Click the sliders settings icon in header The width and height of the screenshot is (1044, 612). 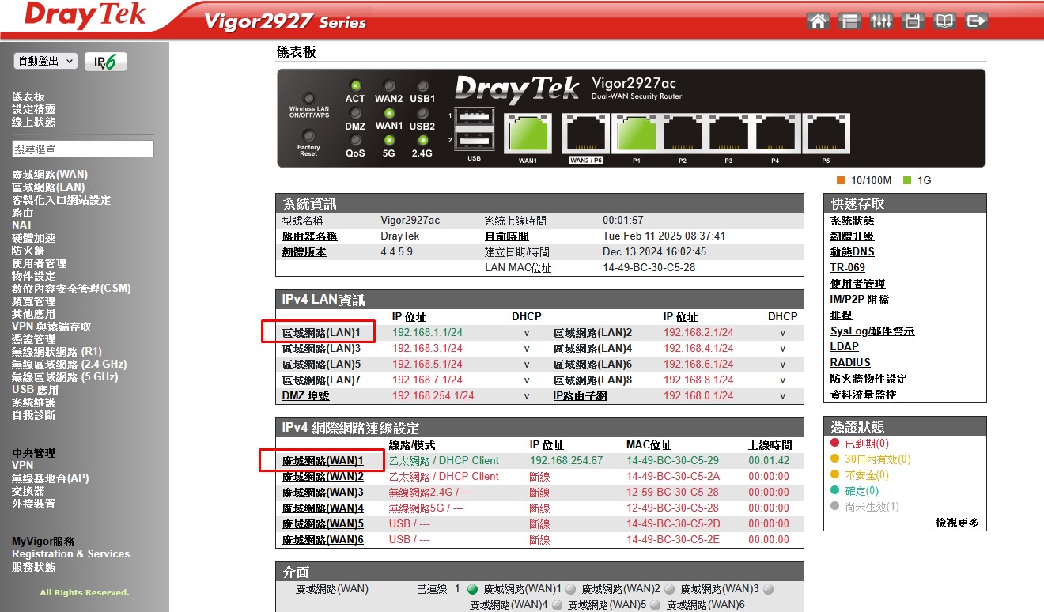click(x=881, y=21)
